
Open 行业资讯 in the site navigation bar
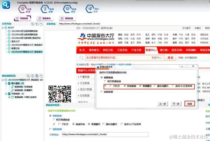(x=122, y=50)
